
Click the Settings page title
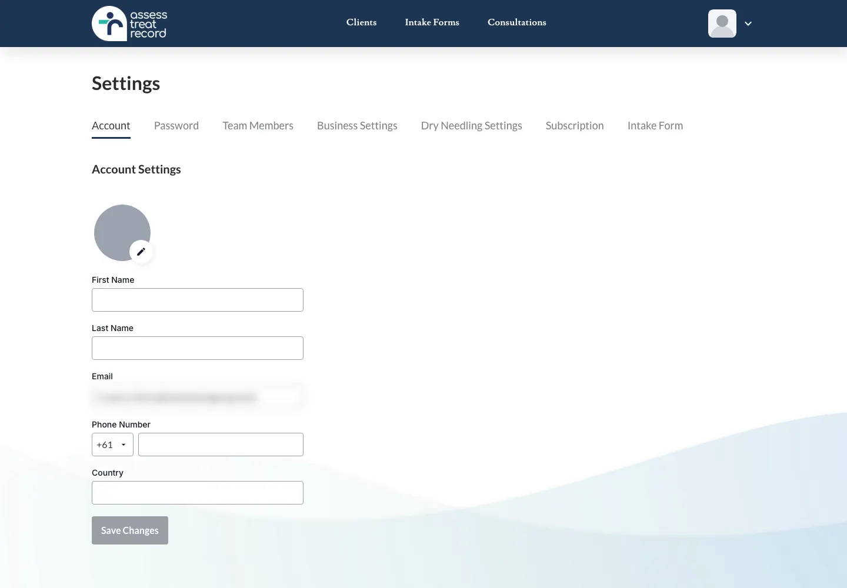click(x=126, y=83)
